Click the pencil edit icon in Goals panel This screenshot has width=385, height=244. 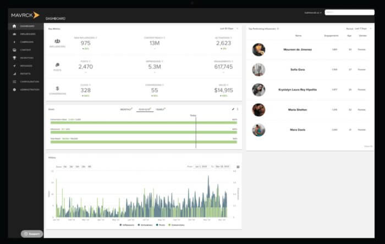click(233, 109)
